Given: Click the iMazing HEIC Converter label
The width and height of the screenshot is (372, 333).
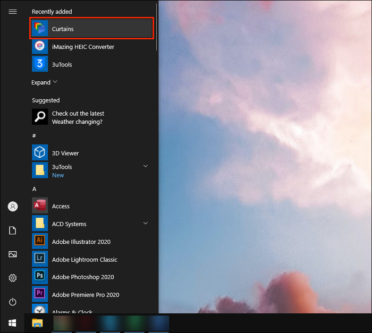Looking at the screenshot, I should pyautogui.click(x=83, y=47).
